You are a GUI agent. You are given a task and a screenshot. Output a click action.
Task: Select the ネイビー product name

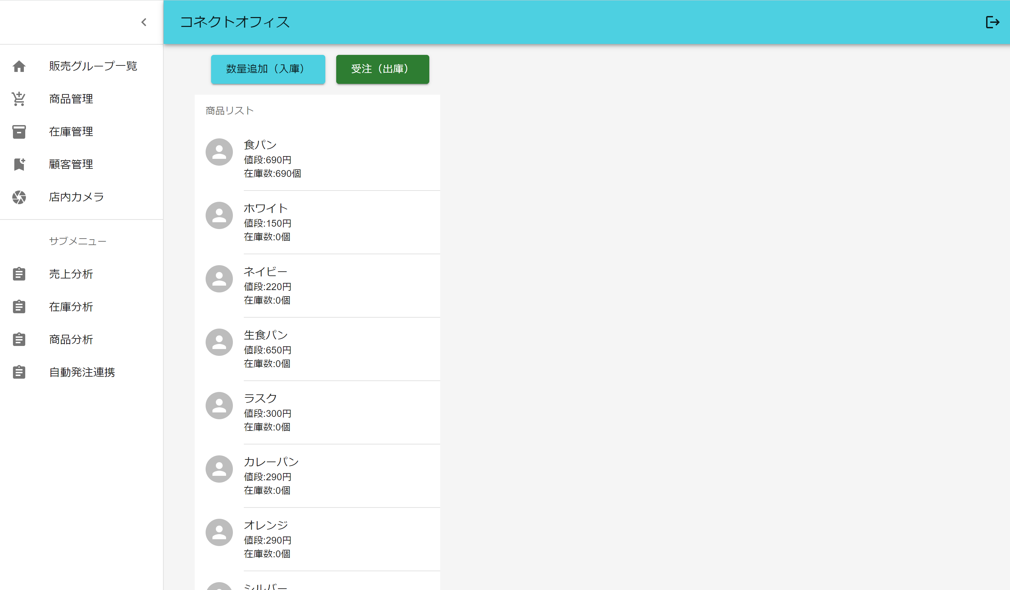tap(266, 272)
